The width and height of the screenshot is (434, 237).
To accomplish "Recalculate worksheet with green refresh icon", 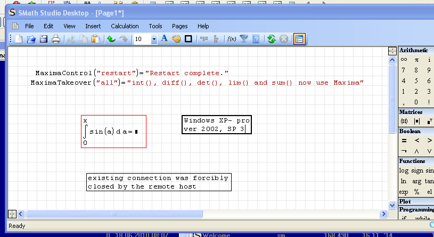I will tap(272, 39).
